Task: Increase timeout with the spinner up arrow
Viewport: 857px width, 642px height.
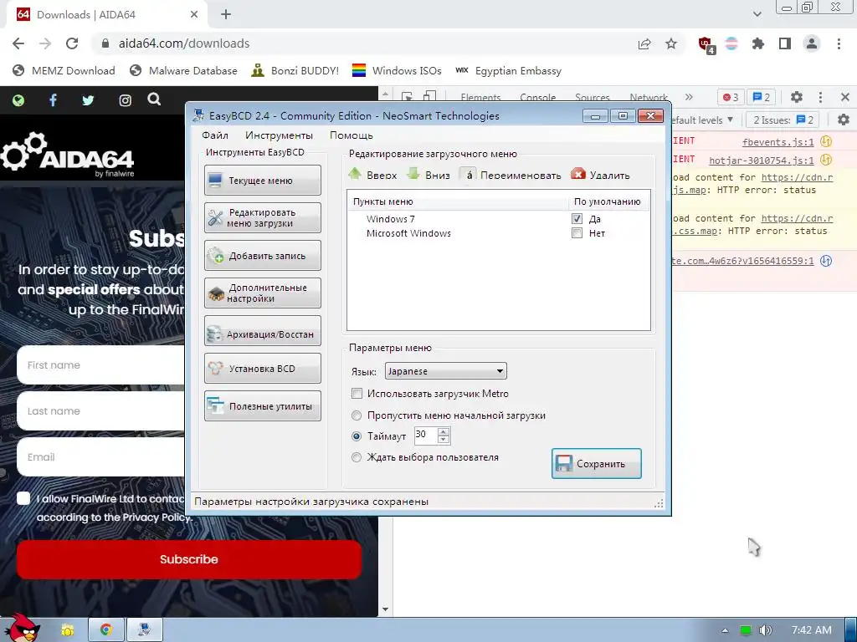Action: [x=444, y=431]
